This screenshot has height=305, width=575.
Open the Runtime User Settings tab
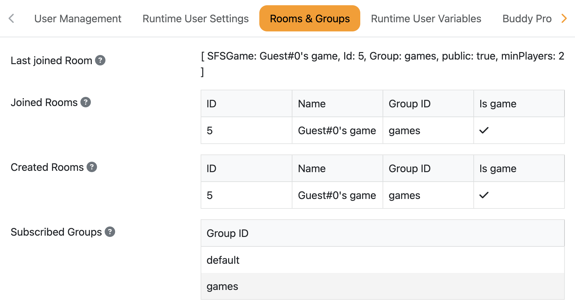(x=195, y=18)
